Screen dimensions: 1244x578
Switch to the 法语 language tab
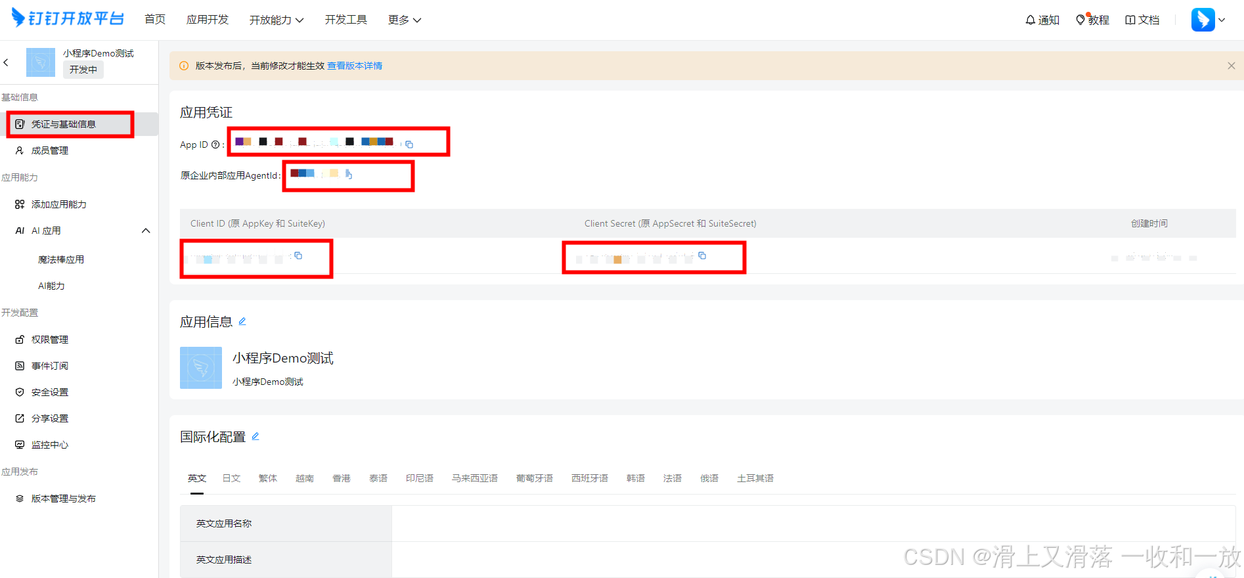pyautogui.click(x=673, y=478)
